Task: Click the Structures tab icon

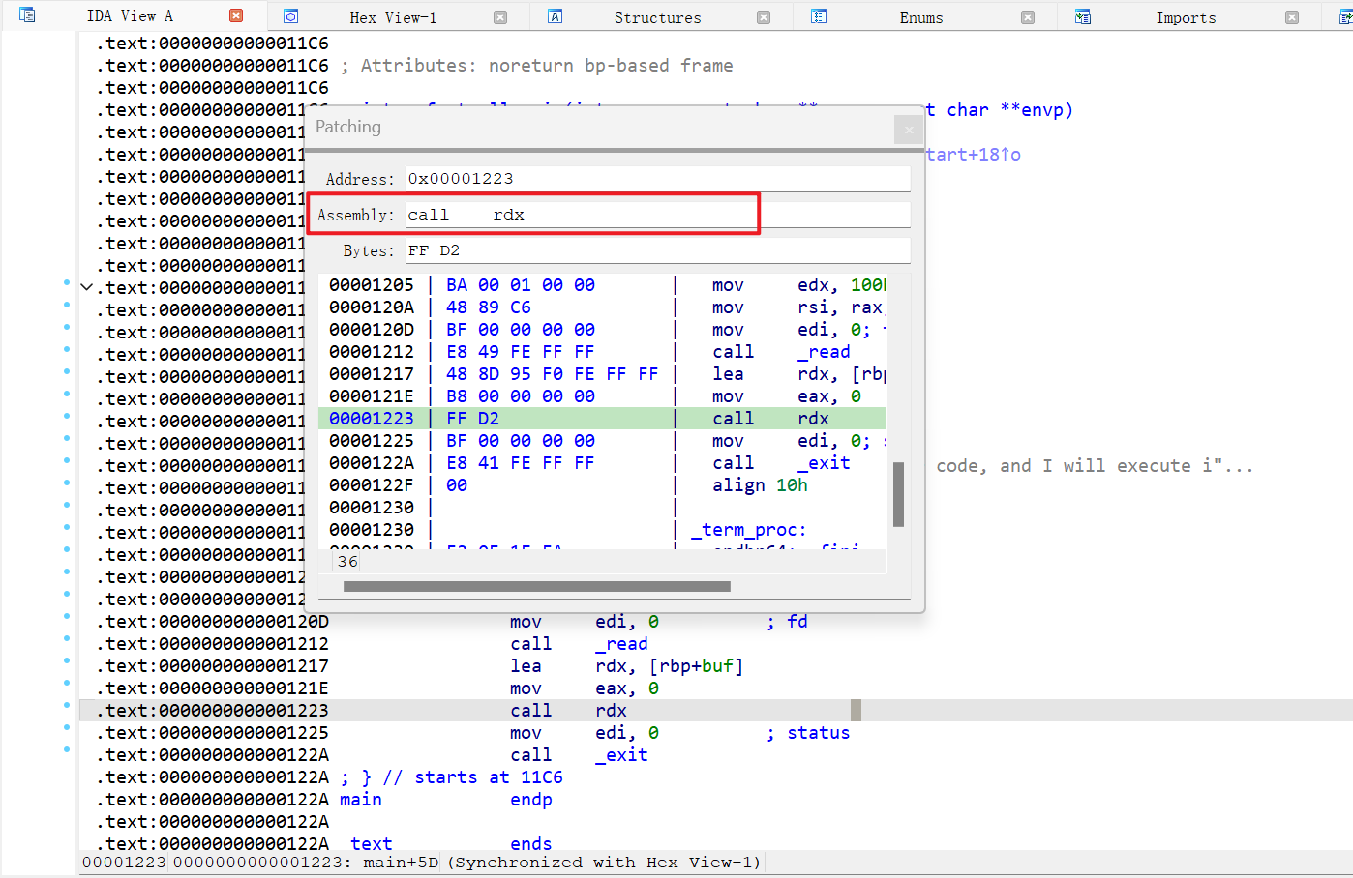Action: (555, 16)
